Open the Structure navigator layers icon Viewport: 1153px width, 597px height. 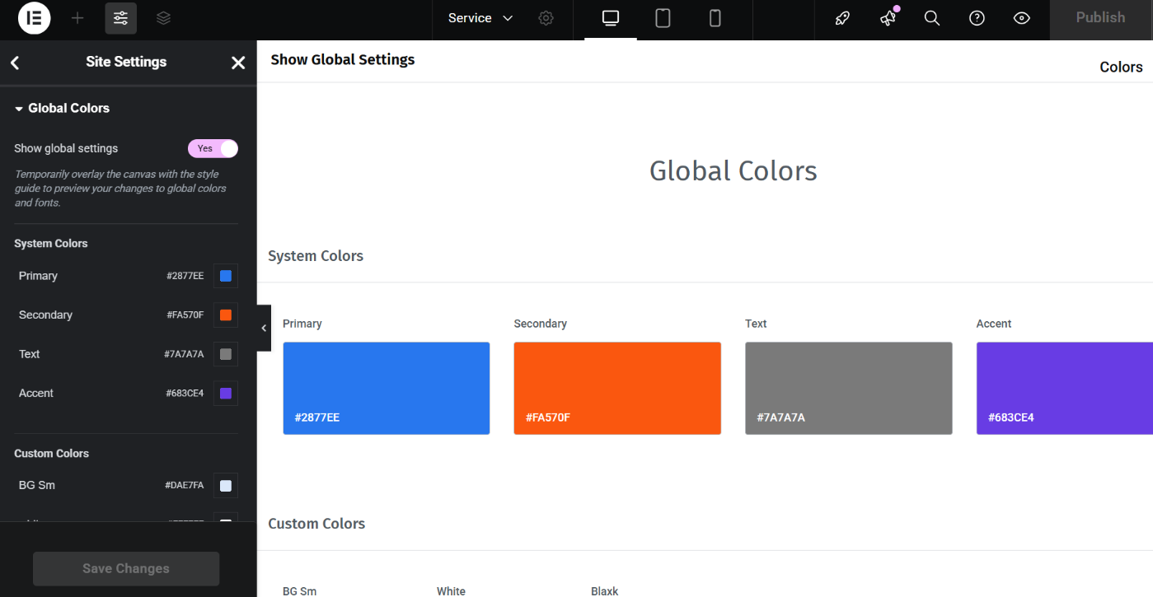(163, 18)
